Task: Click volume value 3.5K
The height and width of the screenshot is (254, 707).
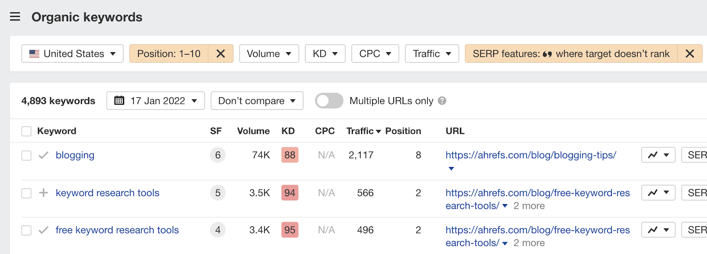Action: (x=260, y=193)
